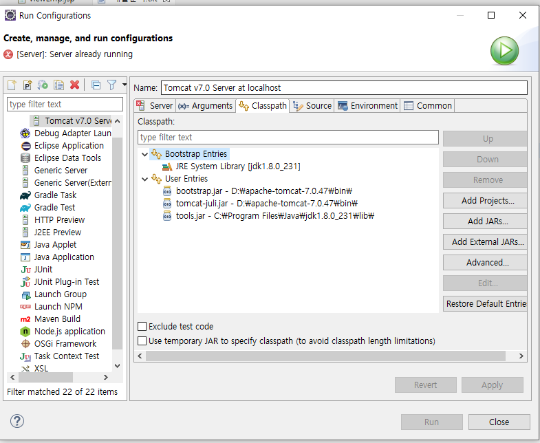Select JRE System Library entry

coord(231,166)
